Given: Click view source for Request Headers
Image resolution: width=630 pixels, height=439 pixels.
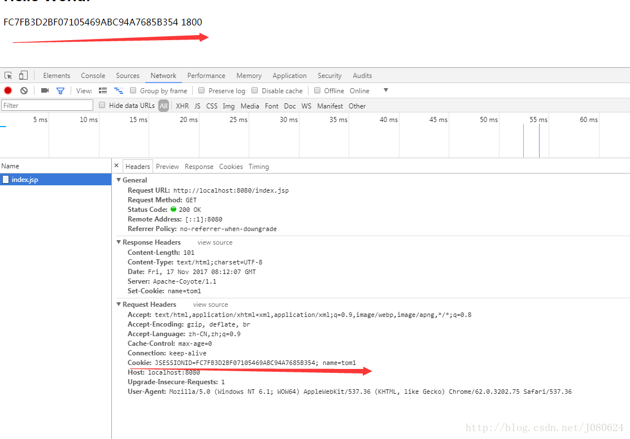Looking at the screenshot, I should (x=210, y=305).
